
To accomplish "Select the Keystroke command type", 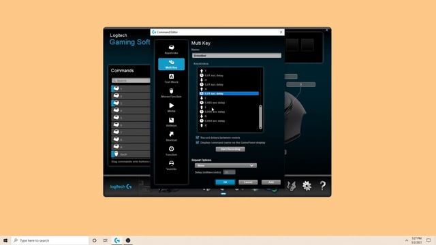I will click(x=171, y=50).
